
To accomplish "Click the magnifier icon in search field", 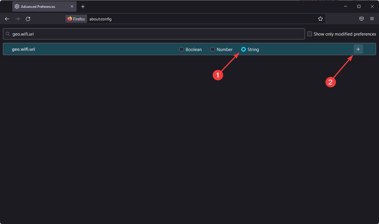I will [x=8, y=34].
